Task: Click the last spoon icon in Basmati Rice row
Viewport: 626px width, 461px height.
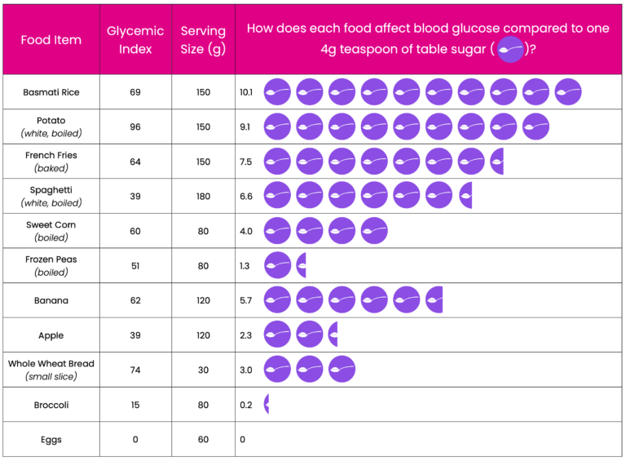Action: (x=568, y=92)
